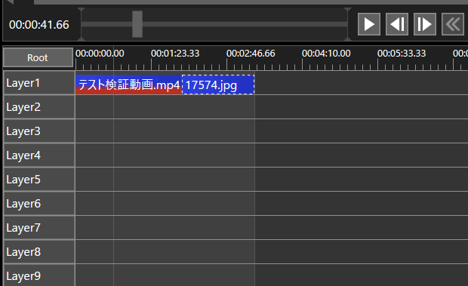Screen dimensions: 468x286
Task: Click the playback position slider handle
Action: (137, 24)
